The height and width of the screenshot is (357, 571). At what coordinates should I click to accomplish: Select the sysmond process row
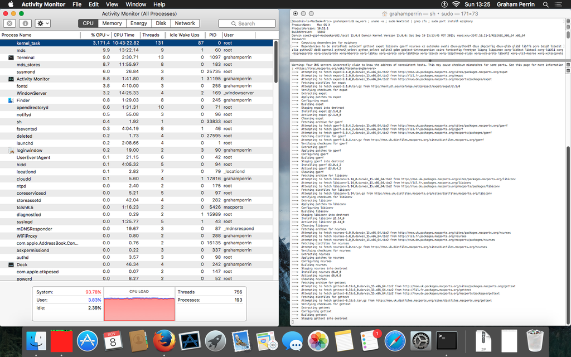[x=136, y=72]
